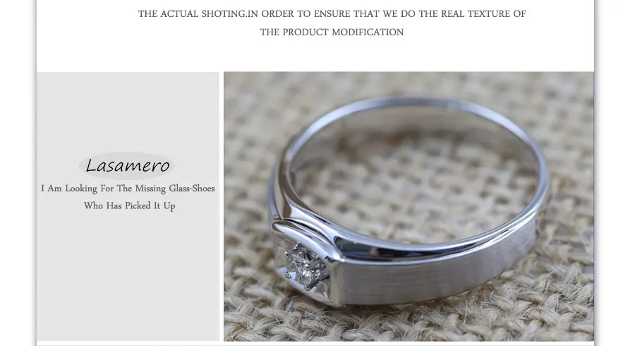Click the word 'MODIFICATION' in the heading
The height and width of the screenshot is (346, 635).
[368, 32]
